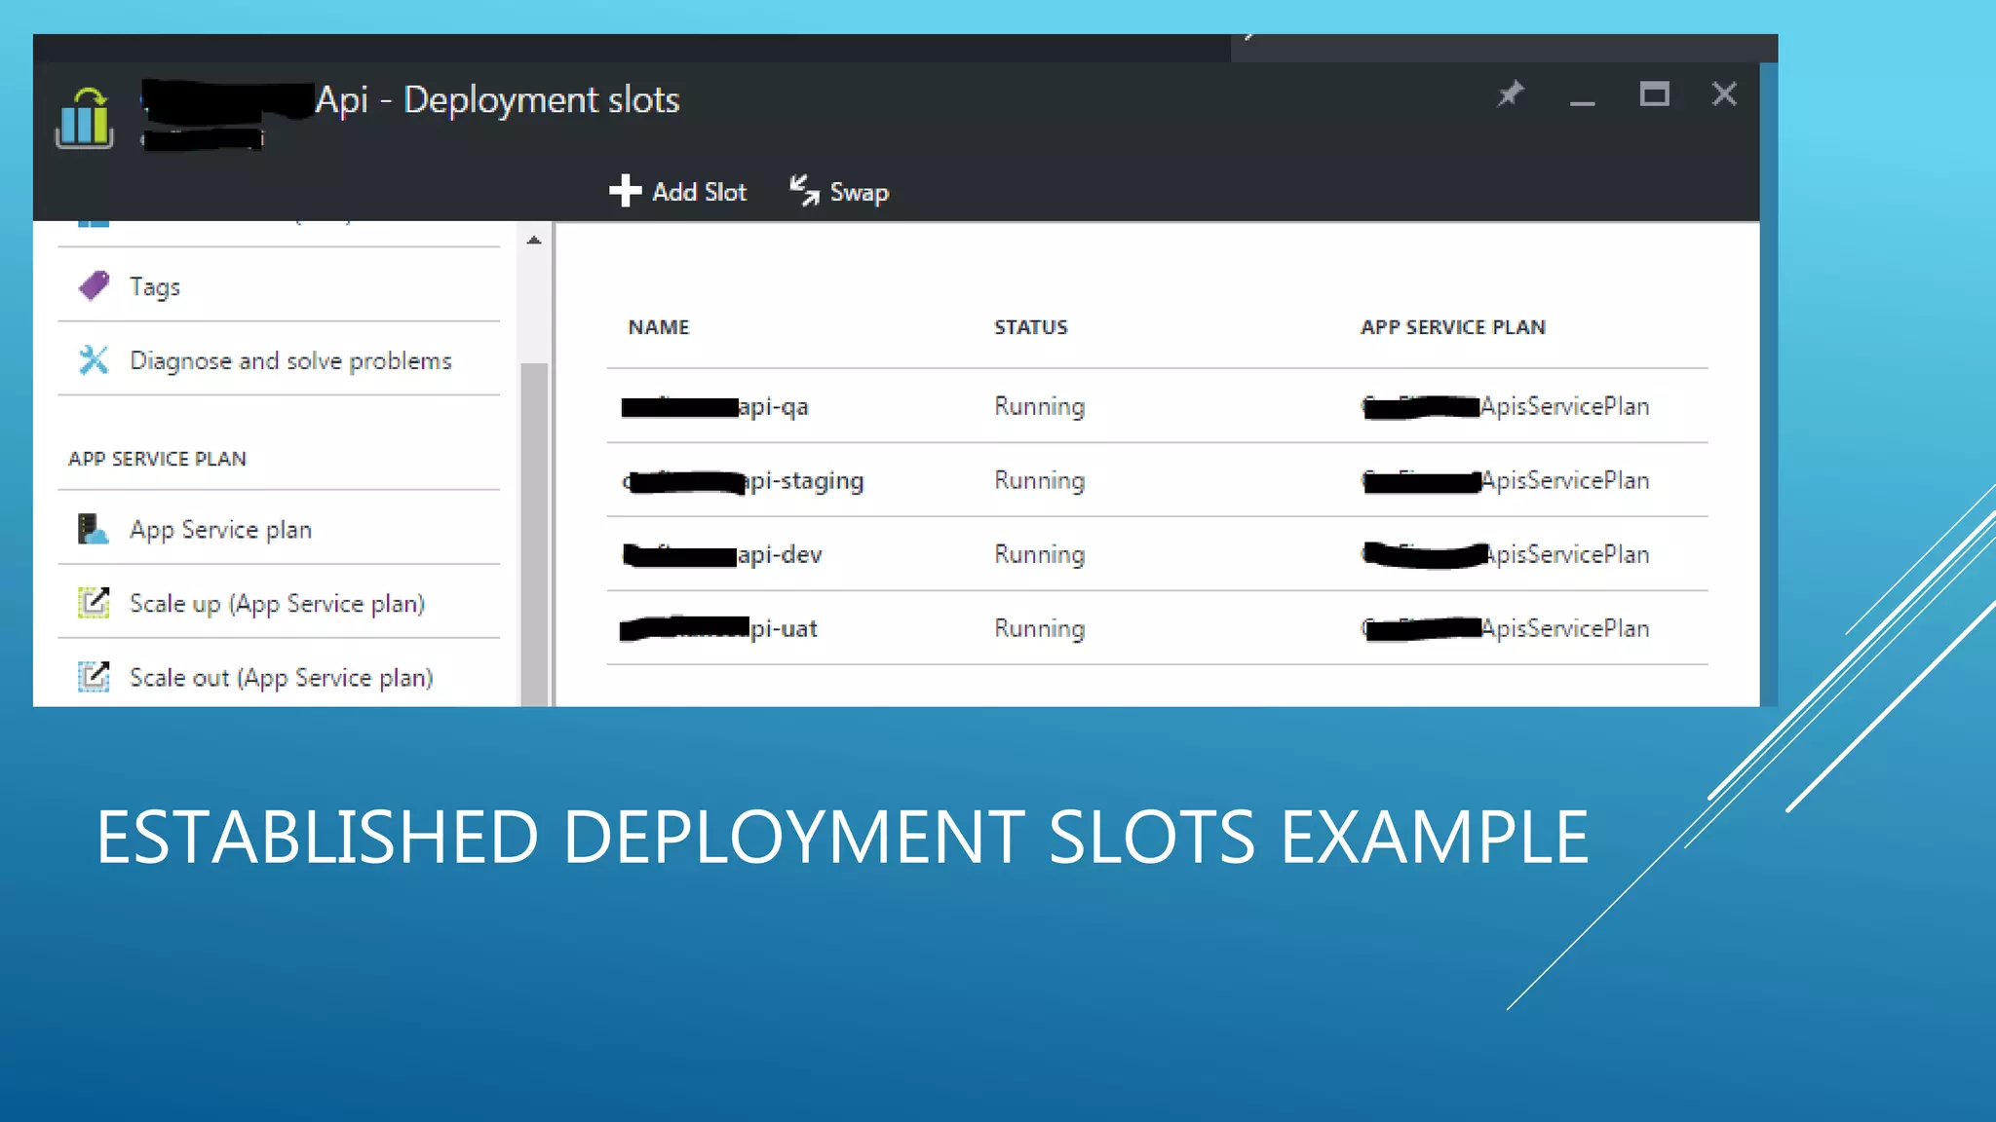The width and height of the screenshot is (1996, 1122).
Task: Click the NAME column header
Action: [x=659, y=327]
